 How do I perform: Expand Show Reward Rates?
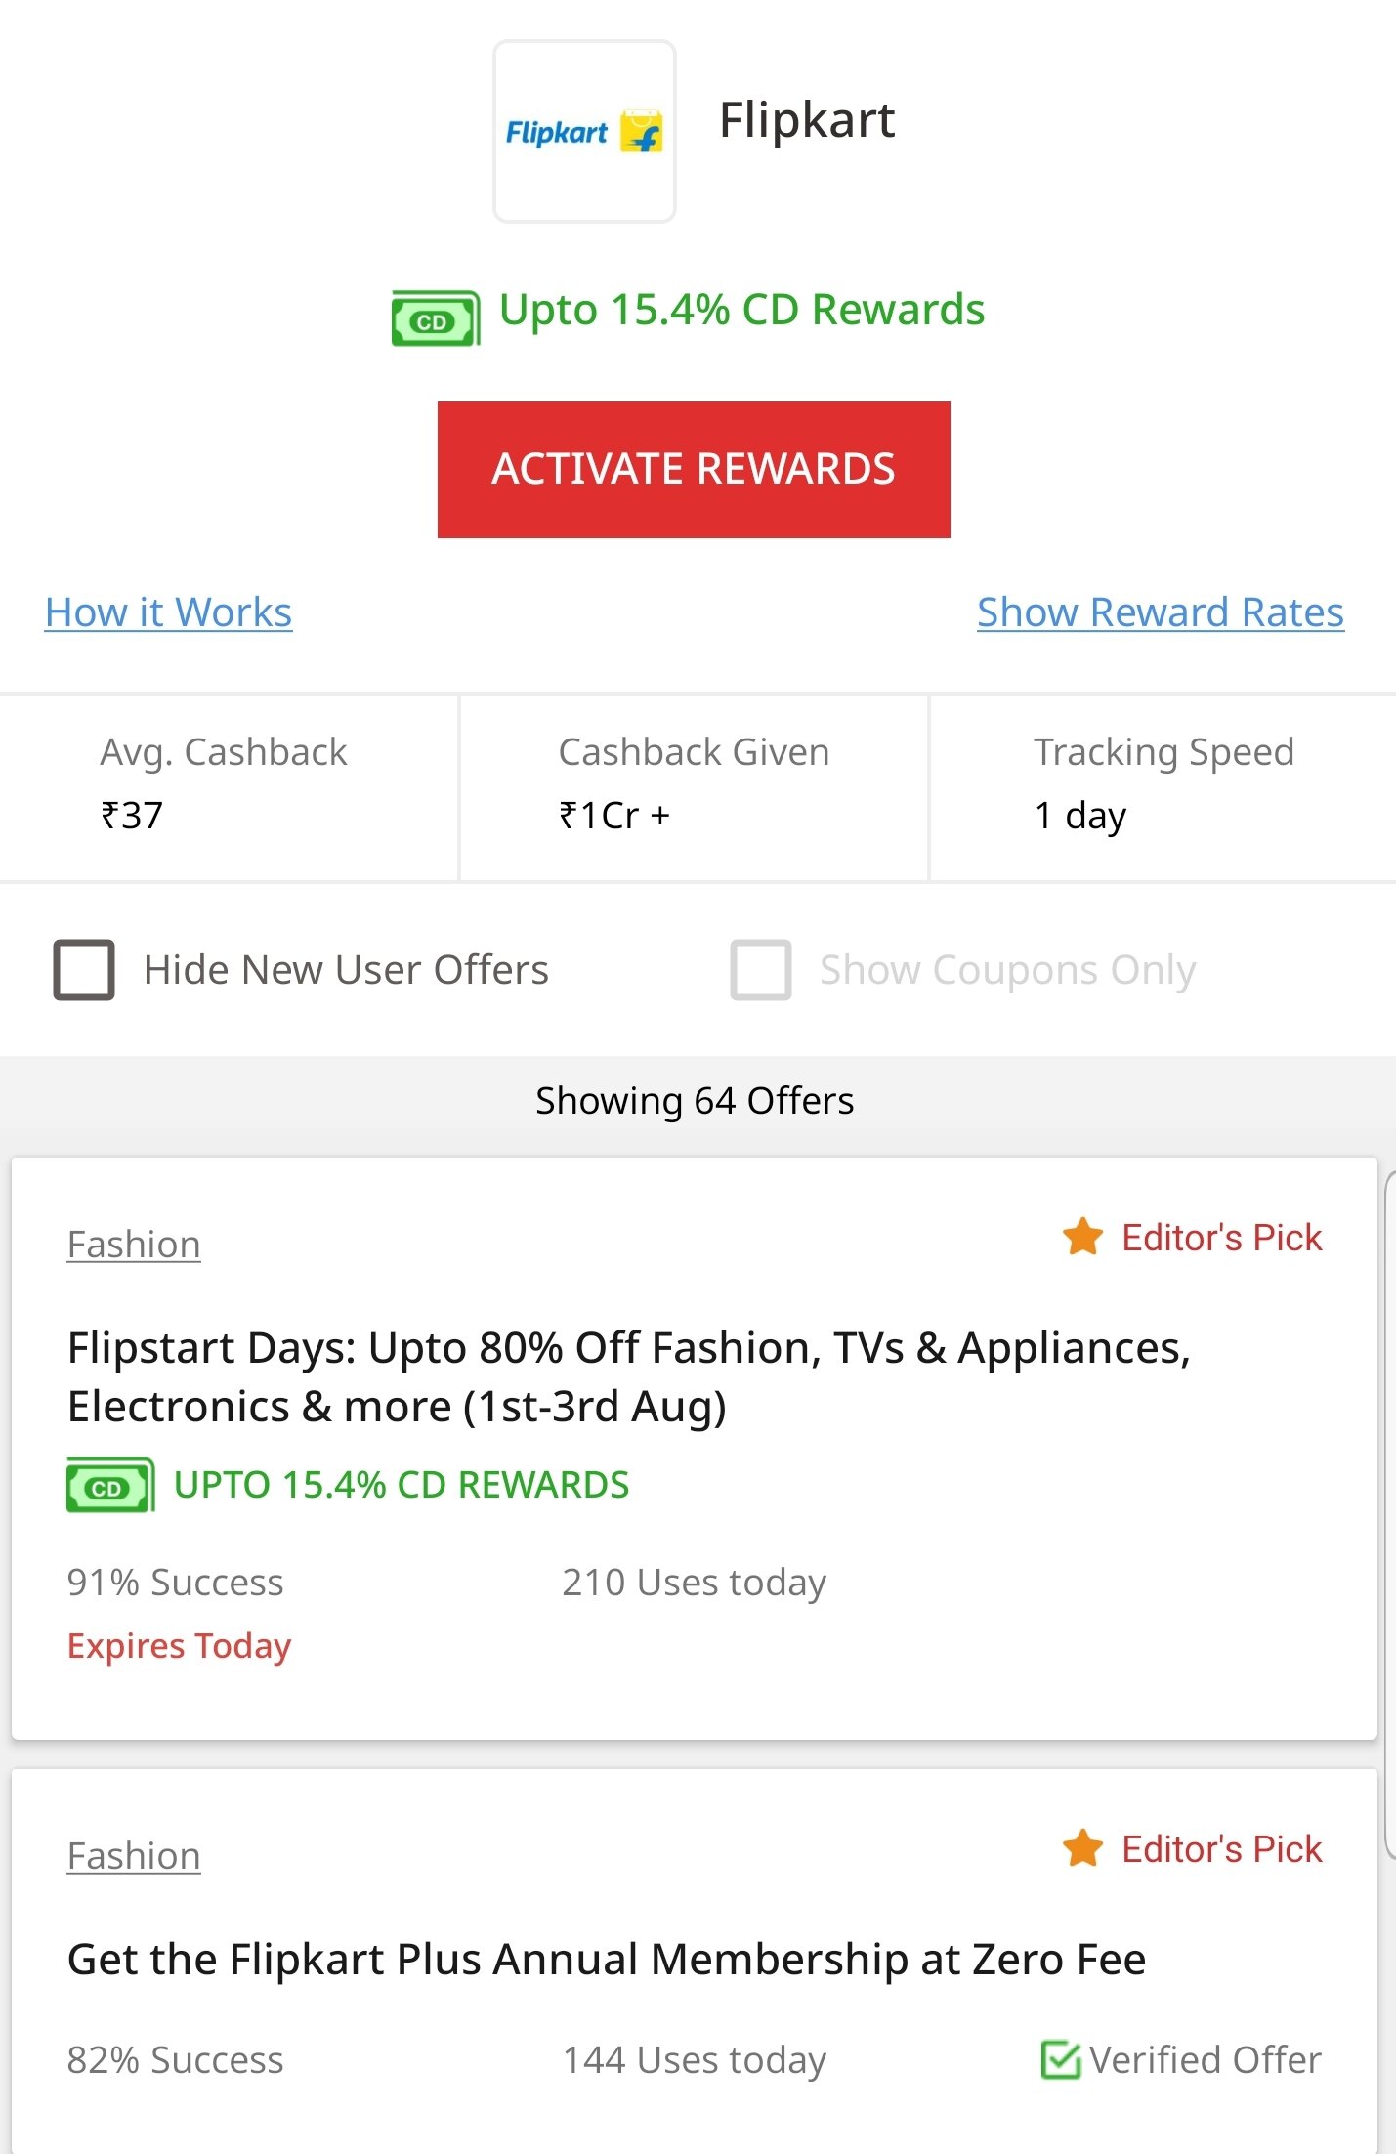tap(1160, 612)
